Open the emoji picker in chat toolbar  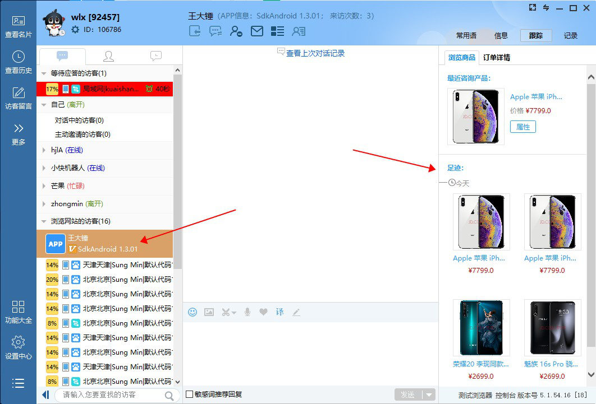[192, 312]
